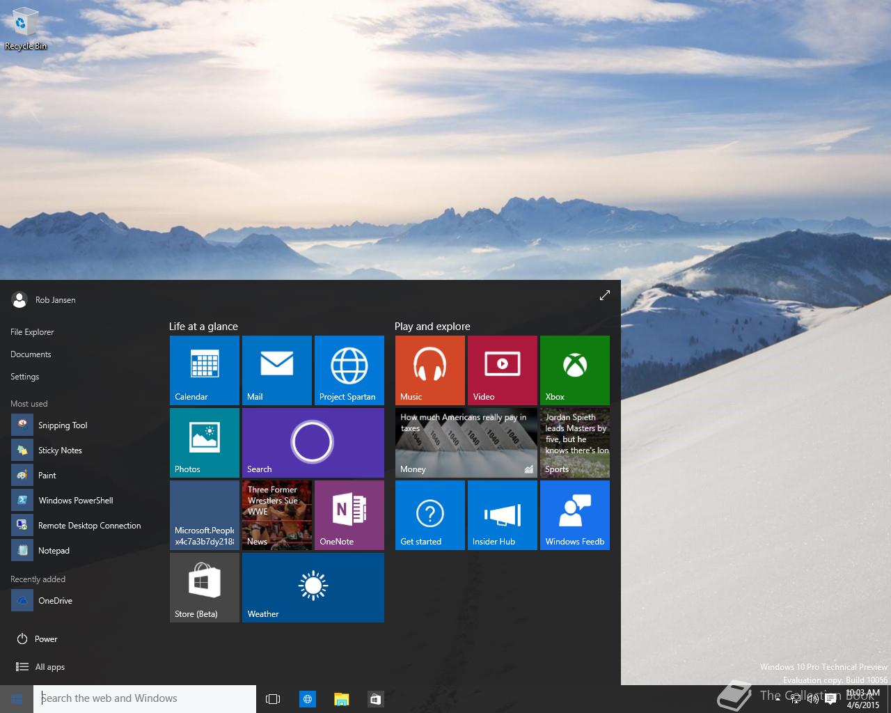Open the Weather tile
This screenshot has height=713, width=891.
coord(313,588)
